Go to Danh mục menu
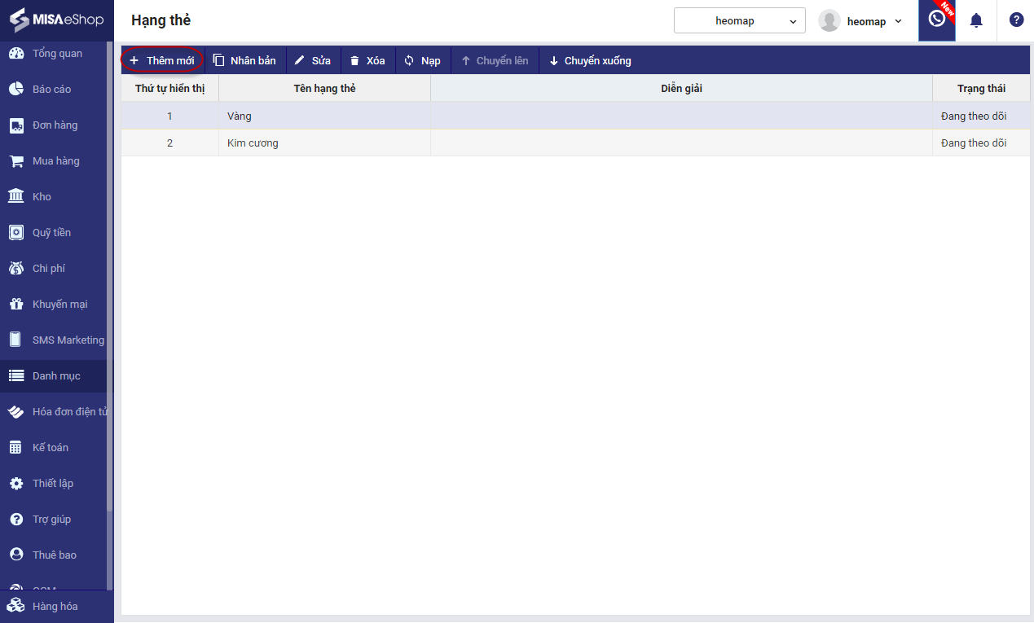 coord(56,375)
